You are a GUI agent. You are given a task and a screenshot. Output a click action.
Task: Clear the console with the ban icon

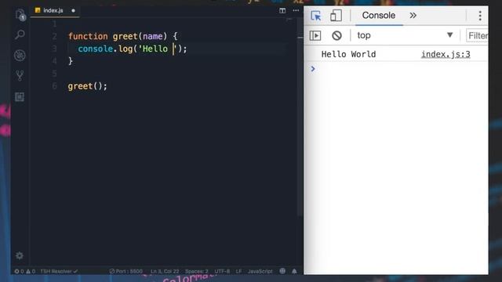point(336,35)
